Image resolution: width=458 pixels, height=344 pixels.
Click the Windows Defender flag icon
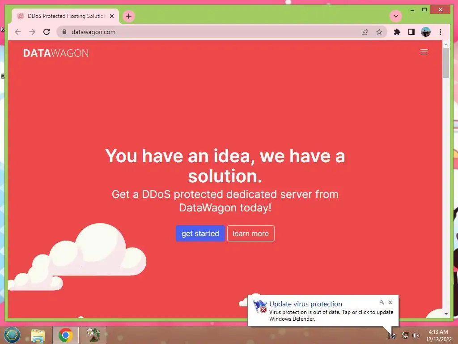(260, 306)
